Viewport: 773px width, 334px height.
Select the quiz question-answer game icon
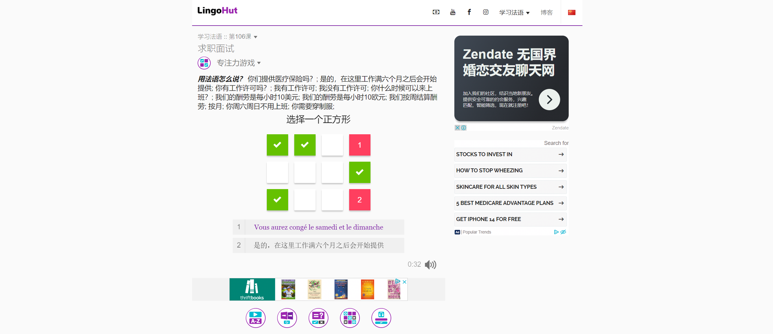coord(318,318)
